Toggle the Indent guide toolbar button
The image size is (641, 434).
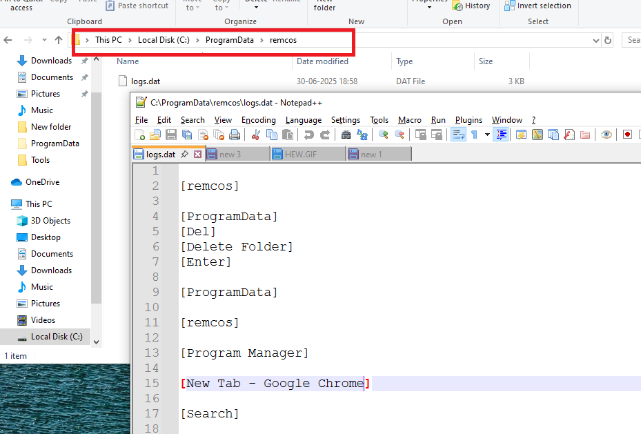coord(501,135)
